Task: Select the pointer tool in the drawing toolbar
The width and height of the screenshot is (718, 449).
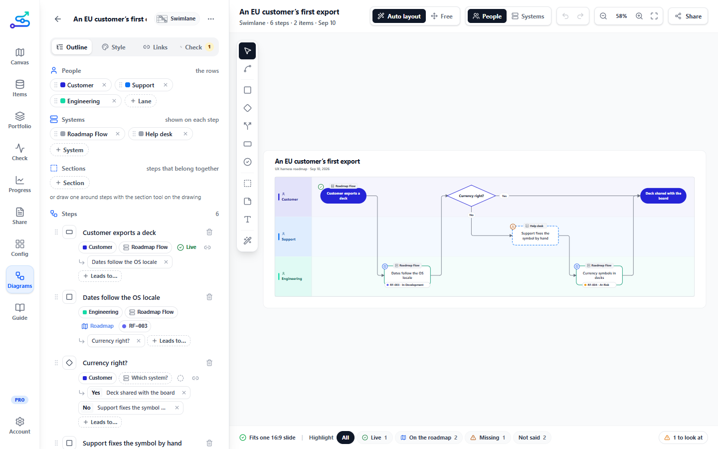Action: pyautogui.click(x=247, y=51)
